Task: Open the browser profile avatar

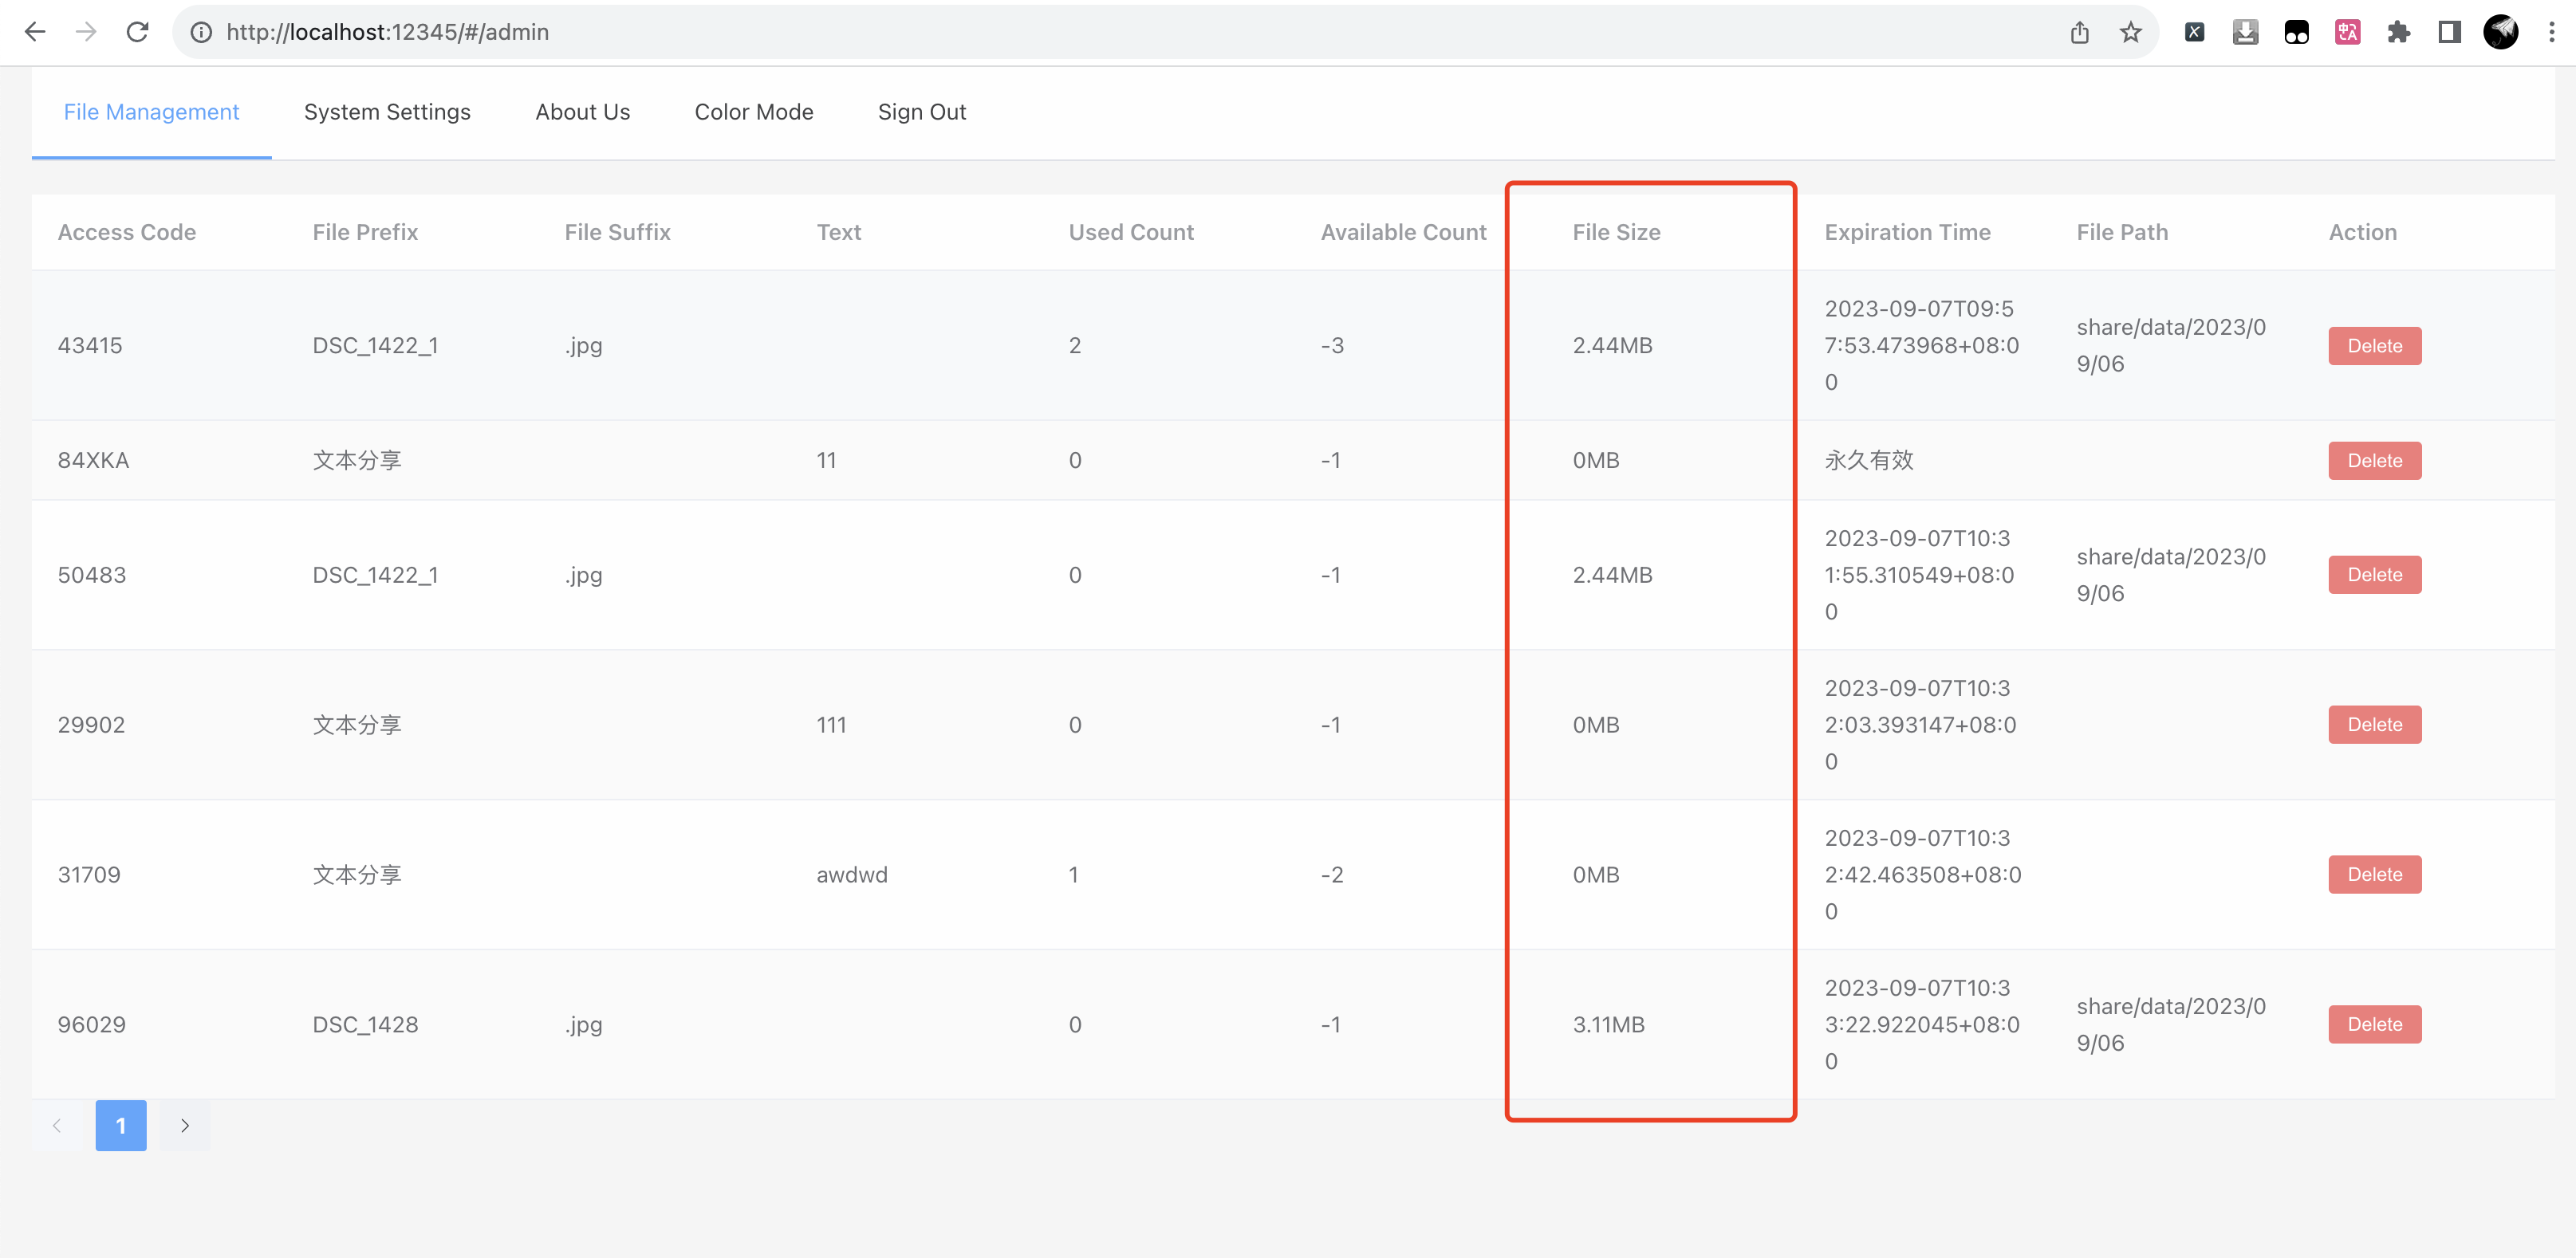Action: pos(2500,32)
